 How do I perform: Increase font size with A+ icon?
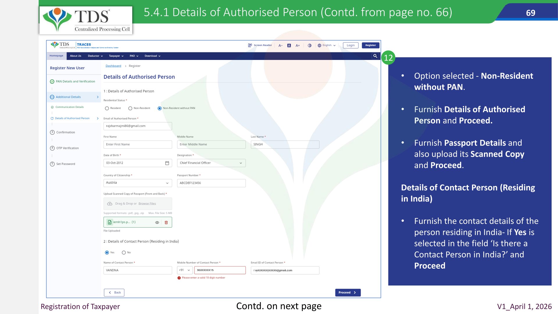click(298, 45)
